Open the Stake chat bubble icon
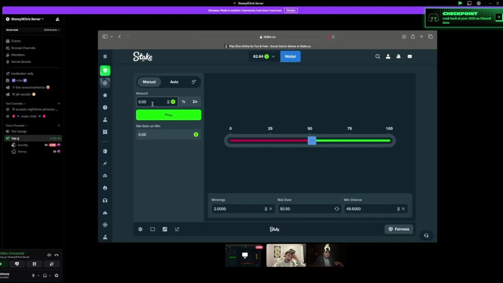The width and height of the screenshot is (503, 283). tap(409, 56)
